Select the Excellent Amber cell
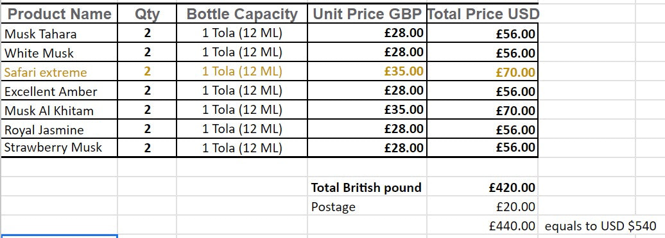665x238 pixels. [59, 90]
